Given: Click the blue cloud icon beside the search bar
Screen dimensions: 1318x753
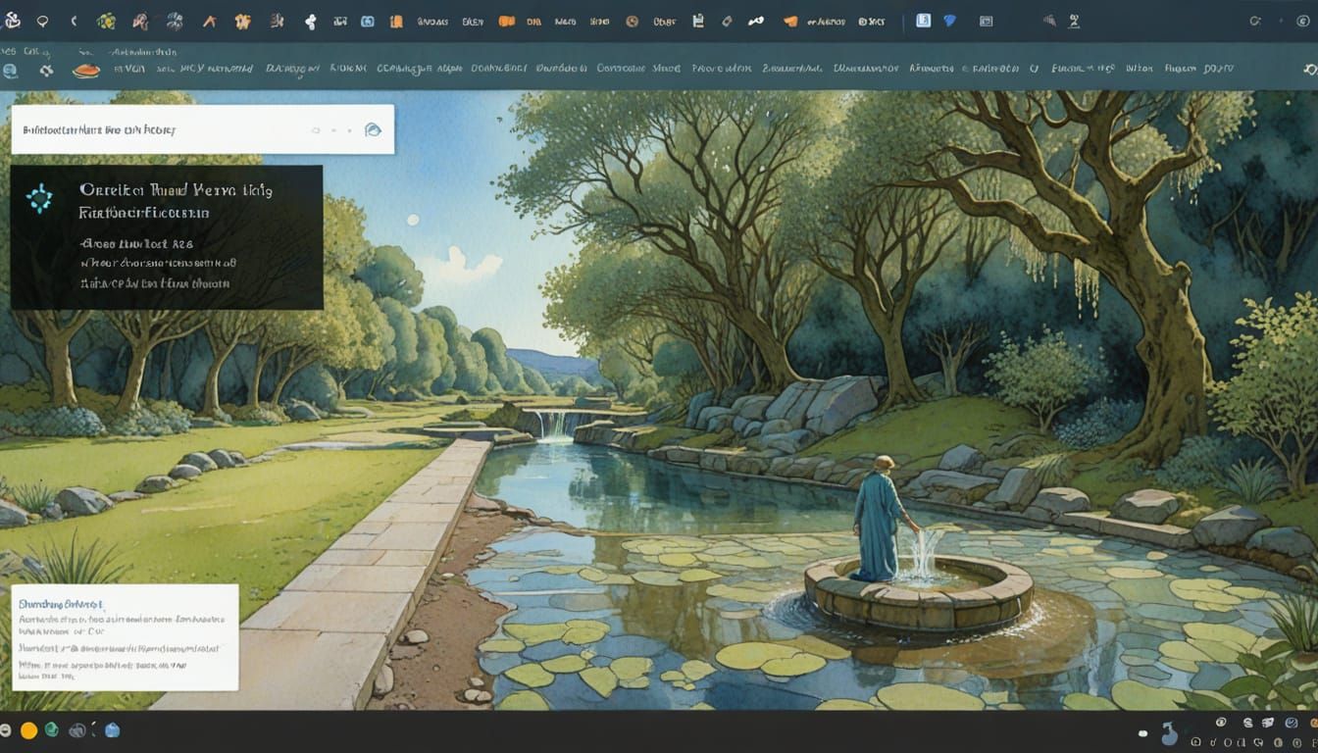Looking at the screenshot, I should (373, 129).
